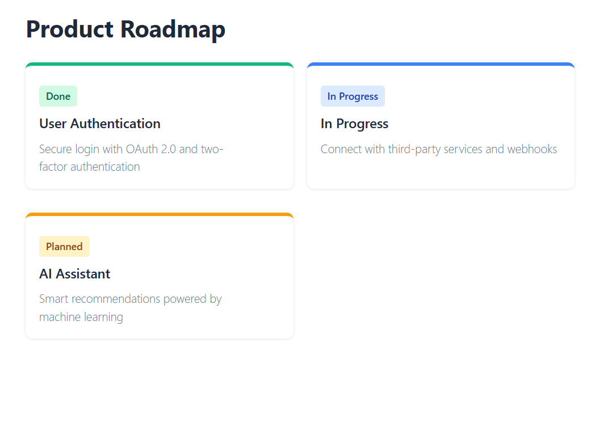Click the 'machine learning' description line
This screenshot has height=427, width=599.
tap(81, 317)
